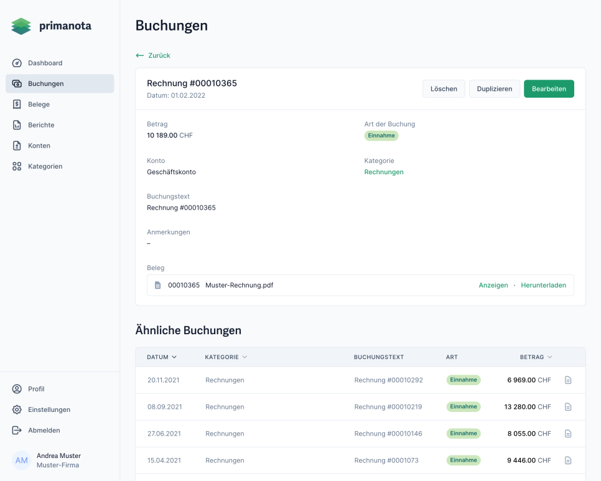Click the Profil user icon
Image resolution: width=601 pixels, height=481 pixels.
point(17,389)
